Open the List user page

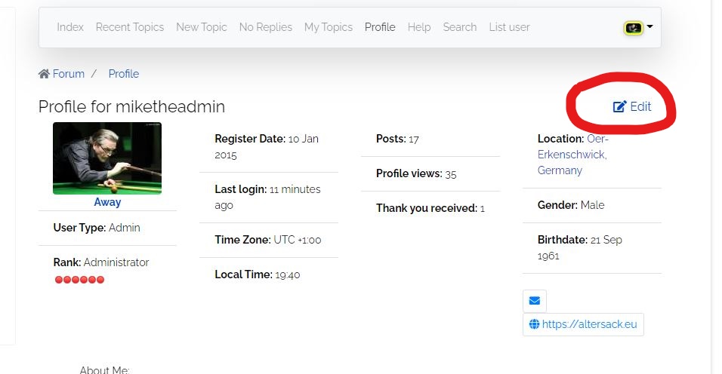pos(510,27)
